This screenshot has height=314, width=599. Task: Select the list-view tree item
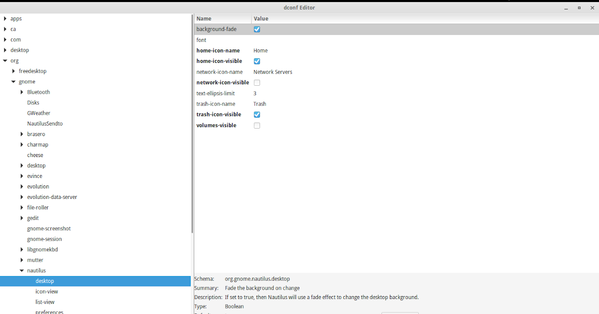pyautogui.click(x=45, y=302)
